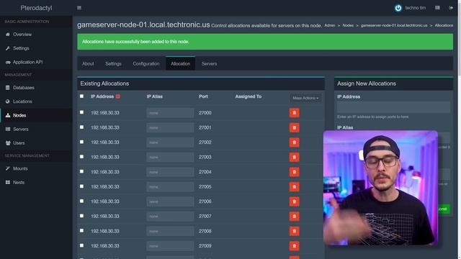
Task: Click the green Submit button
Action: click(x=444, y=209)
